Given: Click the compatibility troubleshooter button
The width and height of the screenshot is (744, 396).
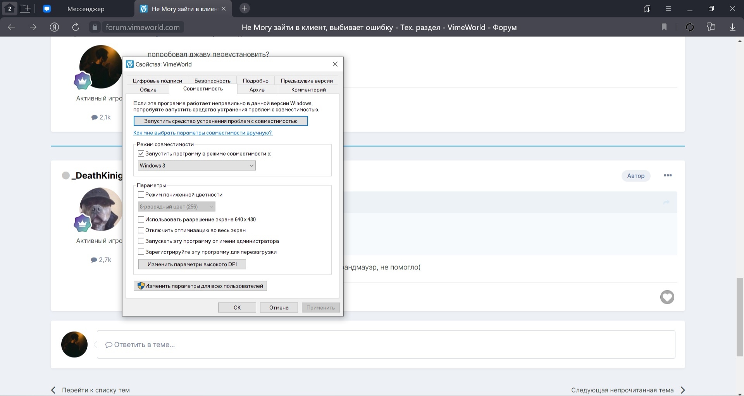Looking at the screenshot, I should pos(220,121).
